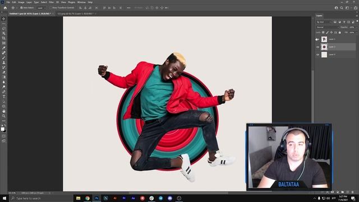Select the Dodge tool
Viewport: 359px width, 202px height.
click(x=4, y=87)
